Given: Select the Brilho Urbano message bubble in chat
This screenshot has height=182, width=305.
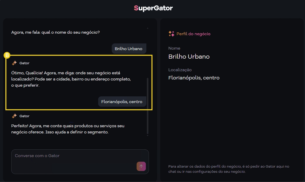Looking at the screenshot, I should (x=129, y=48).
